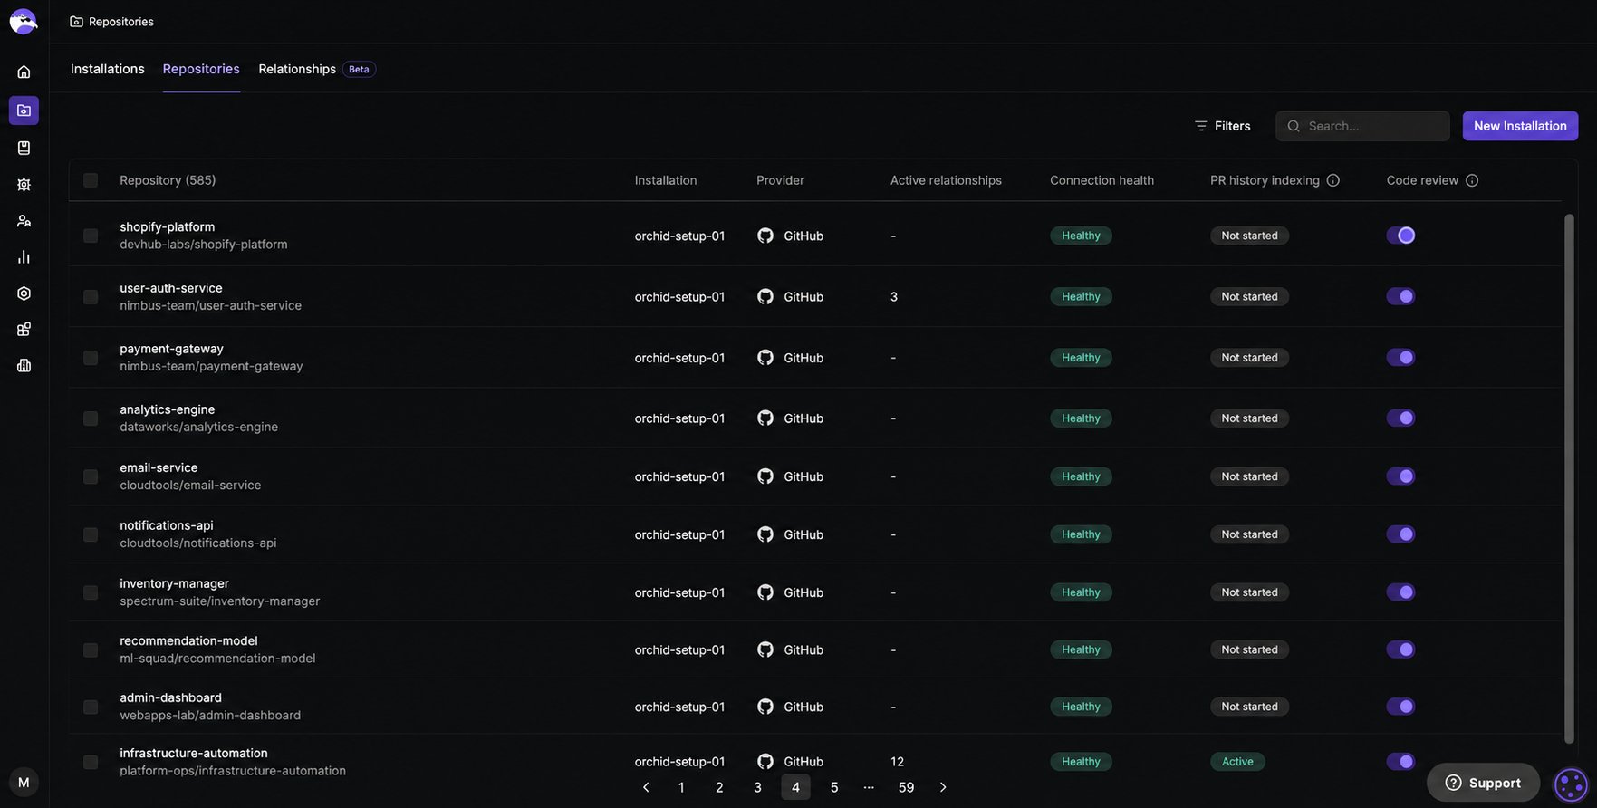Open the Filters button
The width and height of the screenshot is (1597, 808).
coord(1222,126)
